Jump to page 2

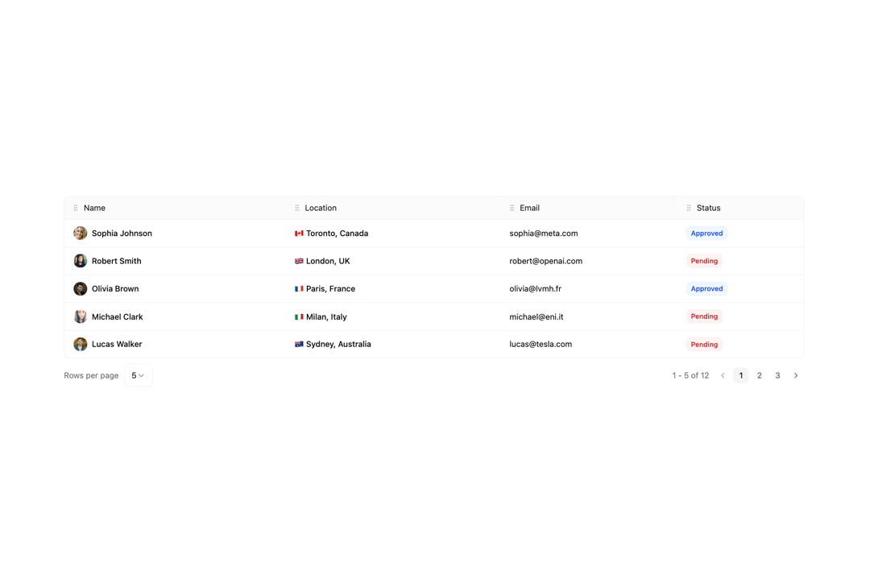[759, 375]
